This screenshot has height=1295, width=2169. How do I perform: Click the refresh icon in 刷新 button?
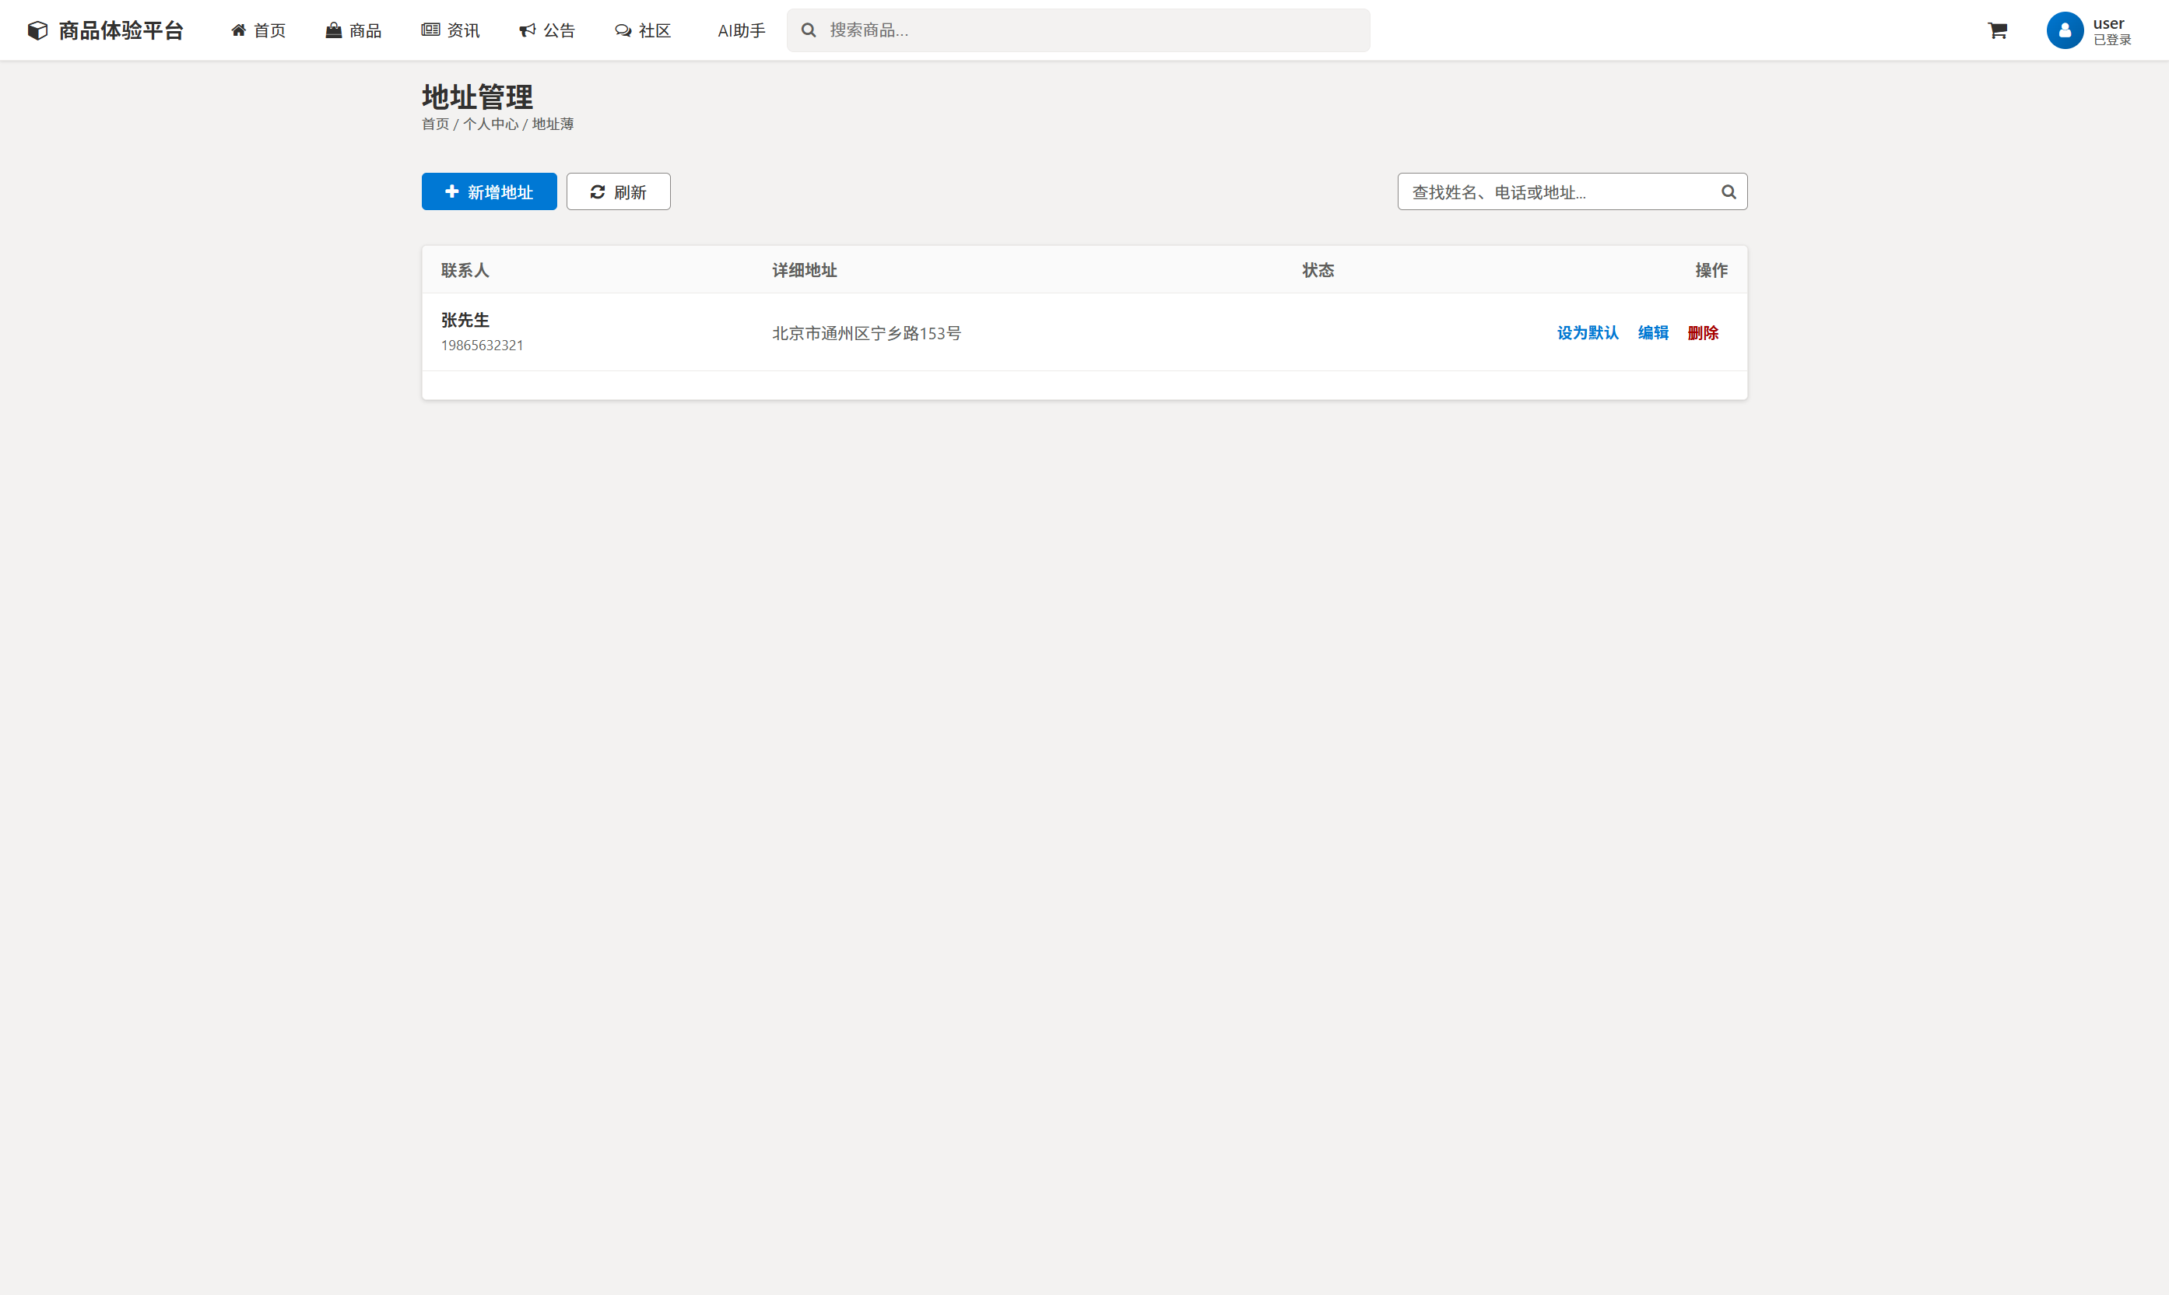point(597,191)
